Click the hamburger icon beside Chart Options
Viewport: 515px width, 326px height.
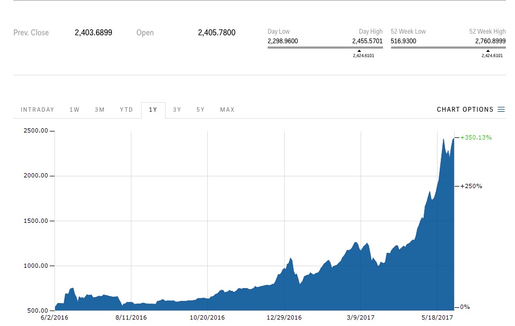(x=501, y=110)
